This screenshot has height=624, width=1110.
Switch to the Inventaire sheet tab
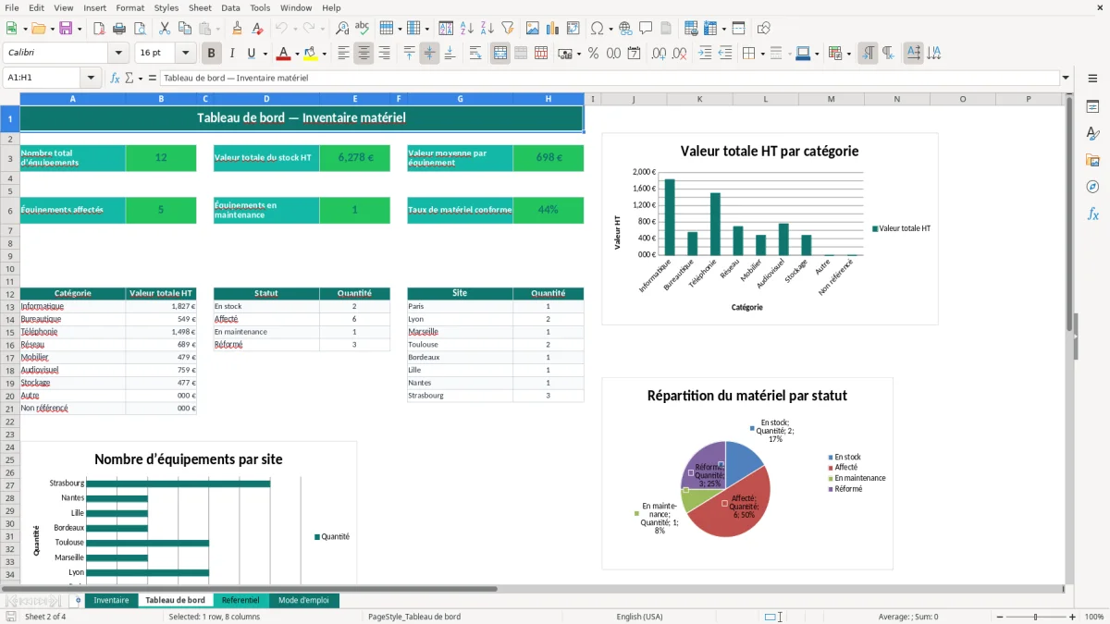(x=112, y=600)
